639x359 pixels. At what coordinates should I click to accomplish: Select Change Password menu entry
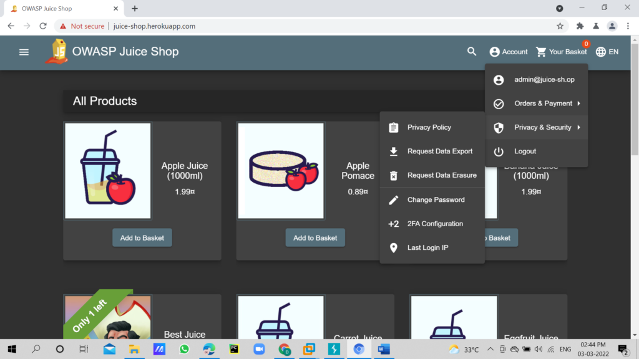point(436,200)
